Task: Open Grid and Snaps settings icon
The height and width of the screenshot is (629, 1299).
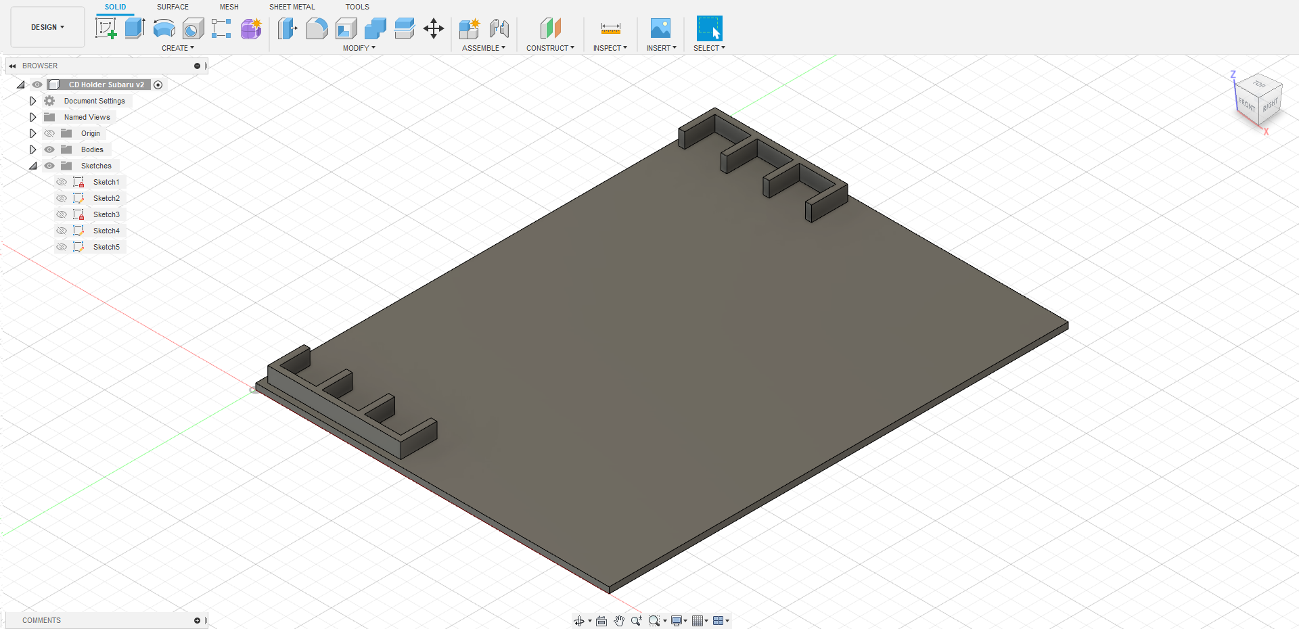Action: [698, 621]
